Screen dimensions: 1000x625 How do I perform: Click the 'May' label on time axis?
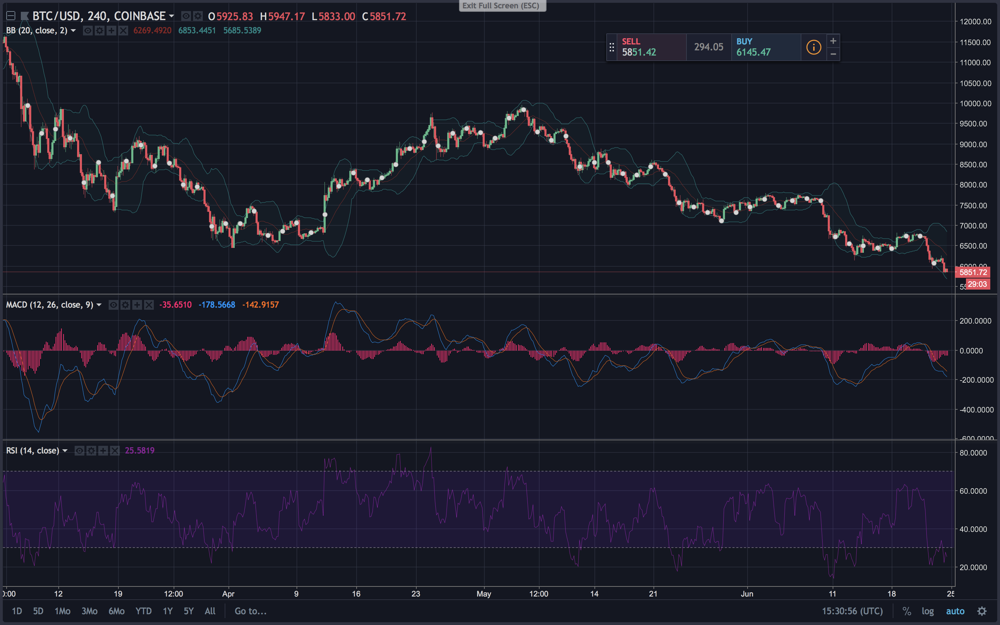(483, 594)
